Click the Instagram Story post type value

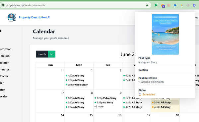148,62
